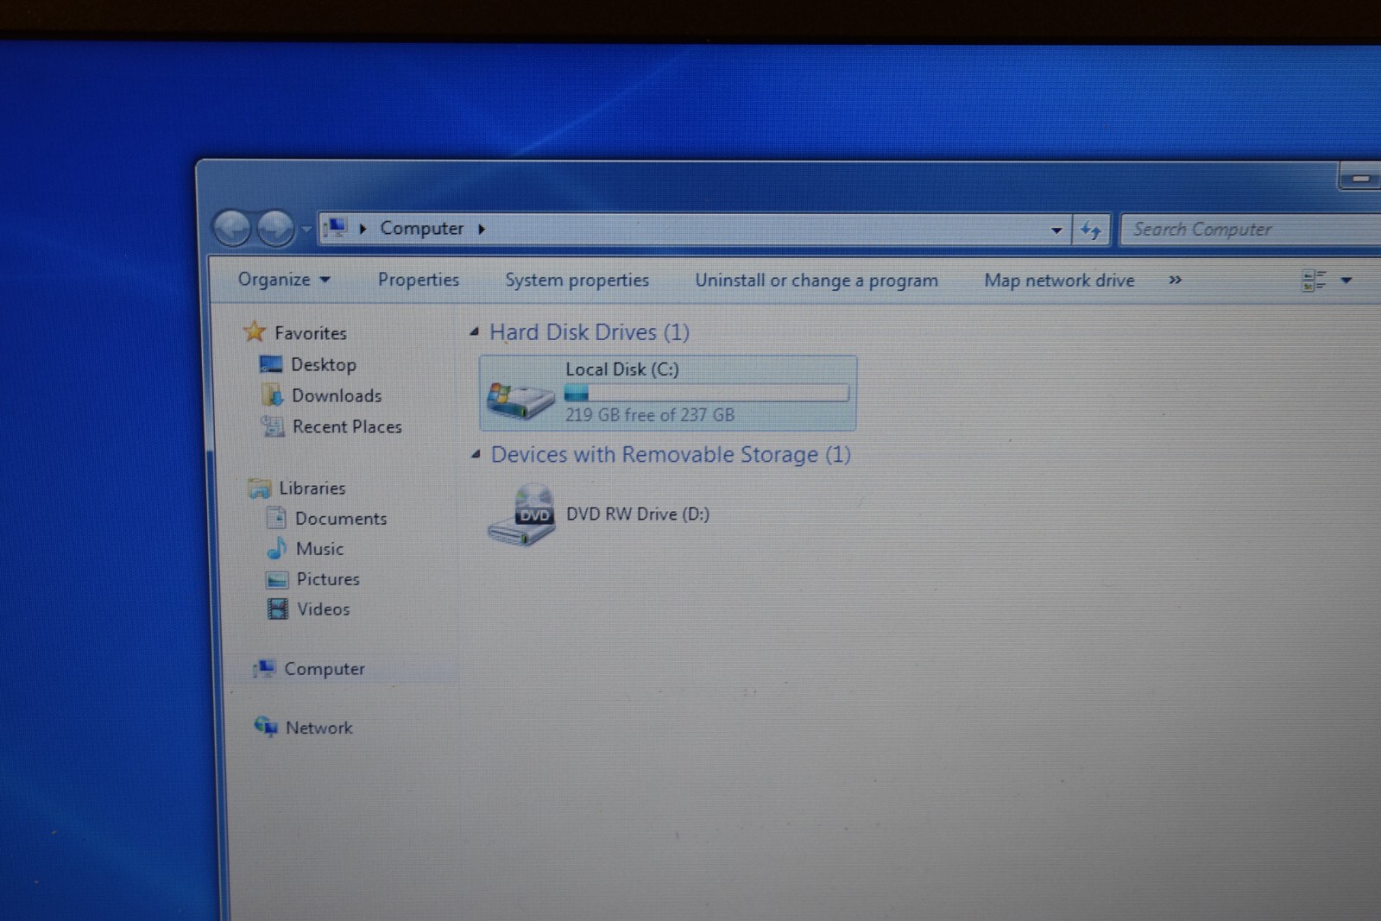Viewport: 1381px width, 921px height.
Task: Open Recent Places in Favorites
Action: pos(346,426)
